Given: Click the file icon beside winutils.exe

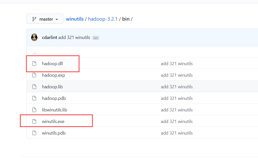Looking at the screenshot, I should tap(34, 121).
